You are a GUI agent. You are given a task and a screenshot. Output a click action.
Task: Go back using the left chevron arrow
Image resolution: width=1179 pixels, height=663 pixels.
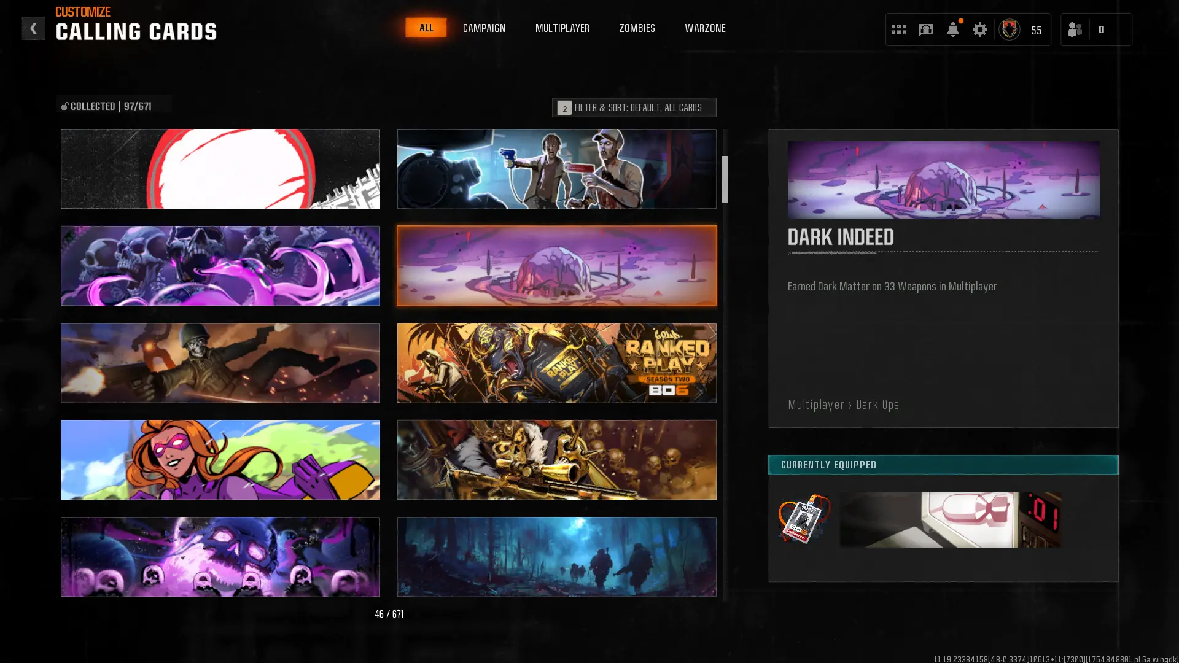[33, 28]
